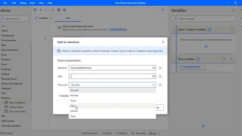Image resolution: width=242 pixels, height=136 pixels.
Task: Open the Help menu
Action: (x=50, y=3)
